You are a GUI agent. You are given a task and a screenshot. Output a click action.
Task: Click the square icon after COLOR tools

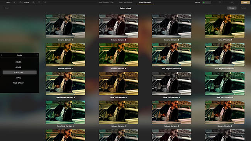[39, 2]
